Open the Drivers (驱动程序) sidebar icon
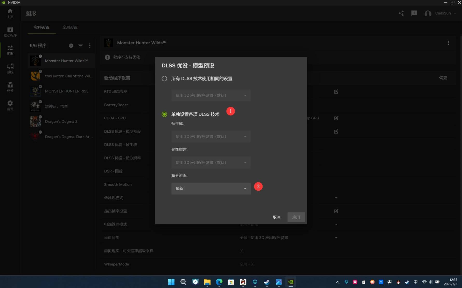462x288 pixels. tap(10, 32)
